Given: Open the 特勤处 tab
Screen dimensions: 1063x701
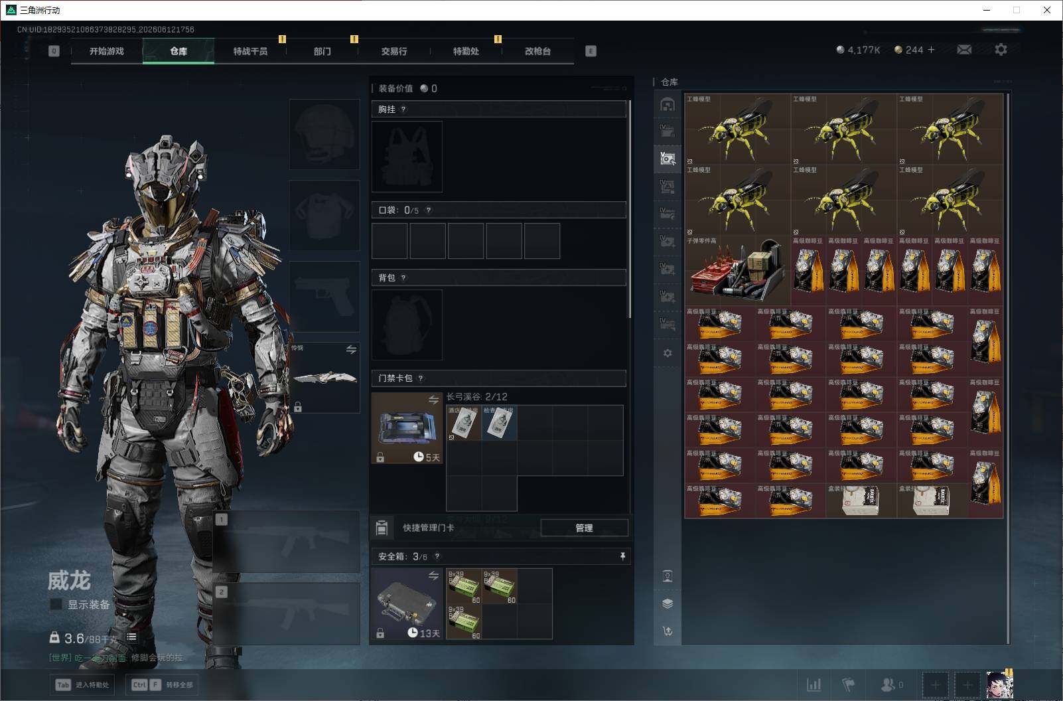Looking at the screenshot, I should 466,51.
